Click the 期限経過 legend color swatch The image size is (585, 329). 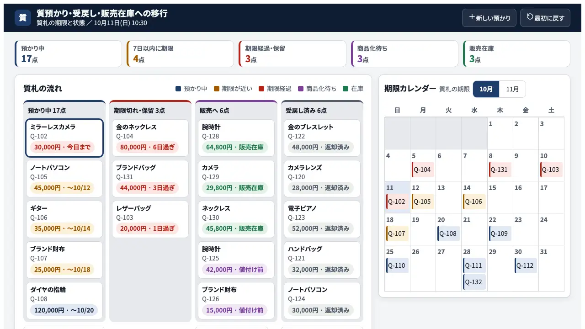(x=261, y=89)
